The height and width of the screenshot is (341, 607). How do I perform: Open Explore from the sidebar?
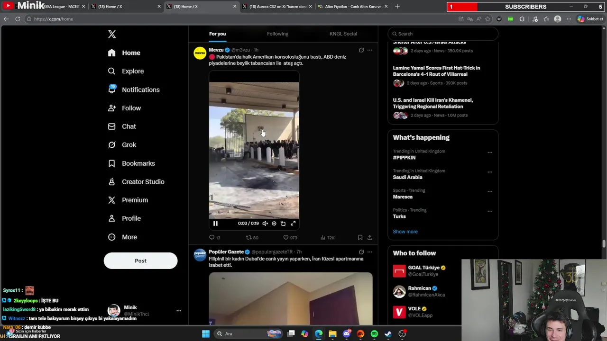(126, 71)
